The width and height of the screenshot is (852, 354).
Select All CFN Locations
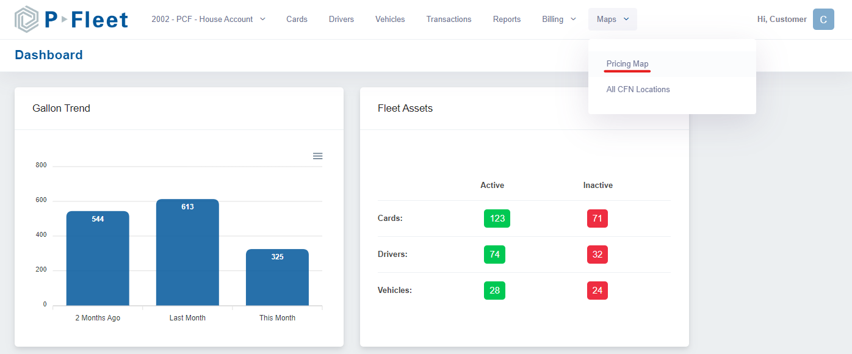click(x=638, y=89)
